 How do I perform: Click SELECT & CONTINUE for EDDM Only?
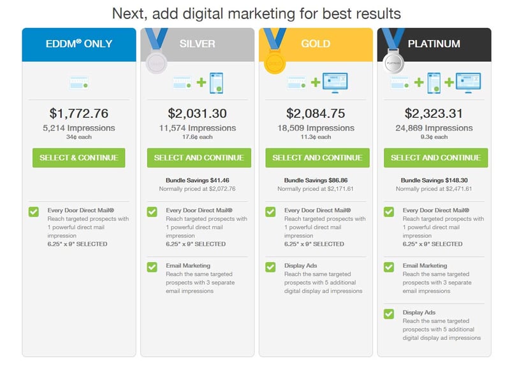coord(78,158)
